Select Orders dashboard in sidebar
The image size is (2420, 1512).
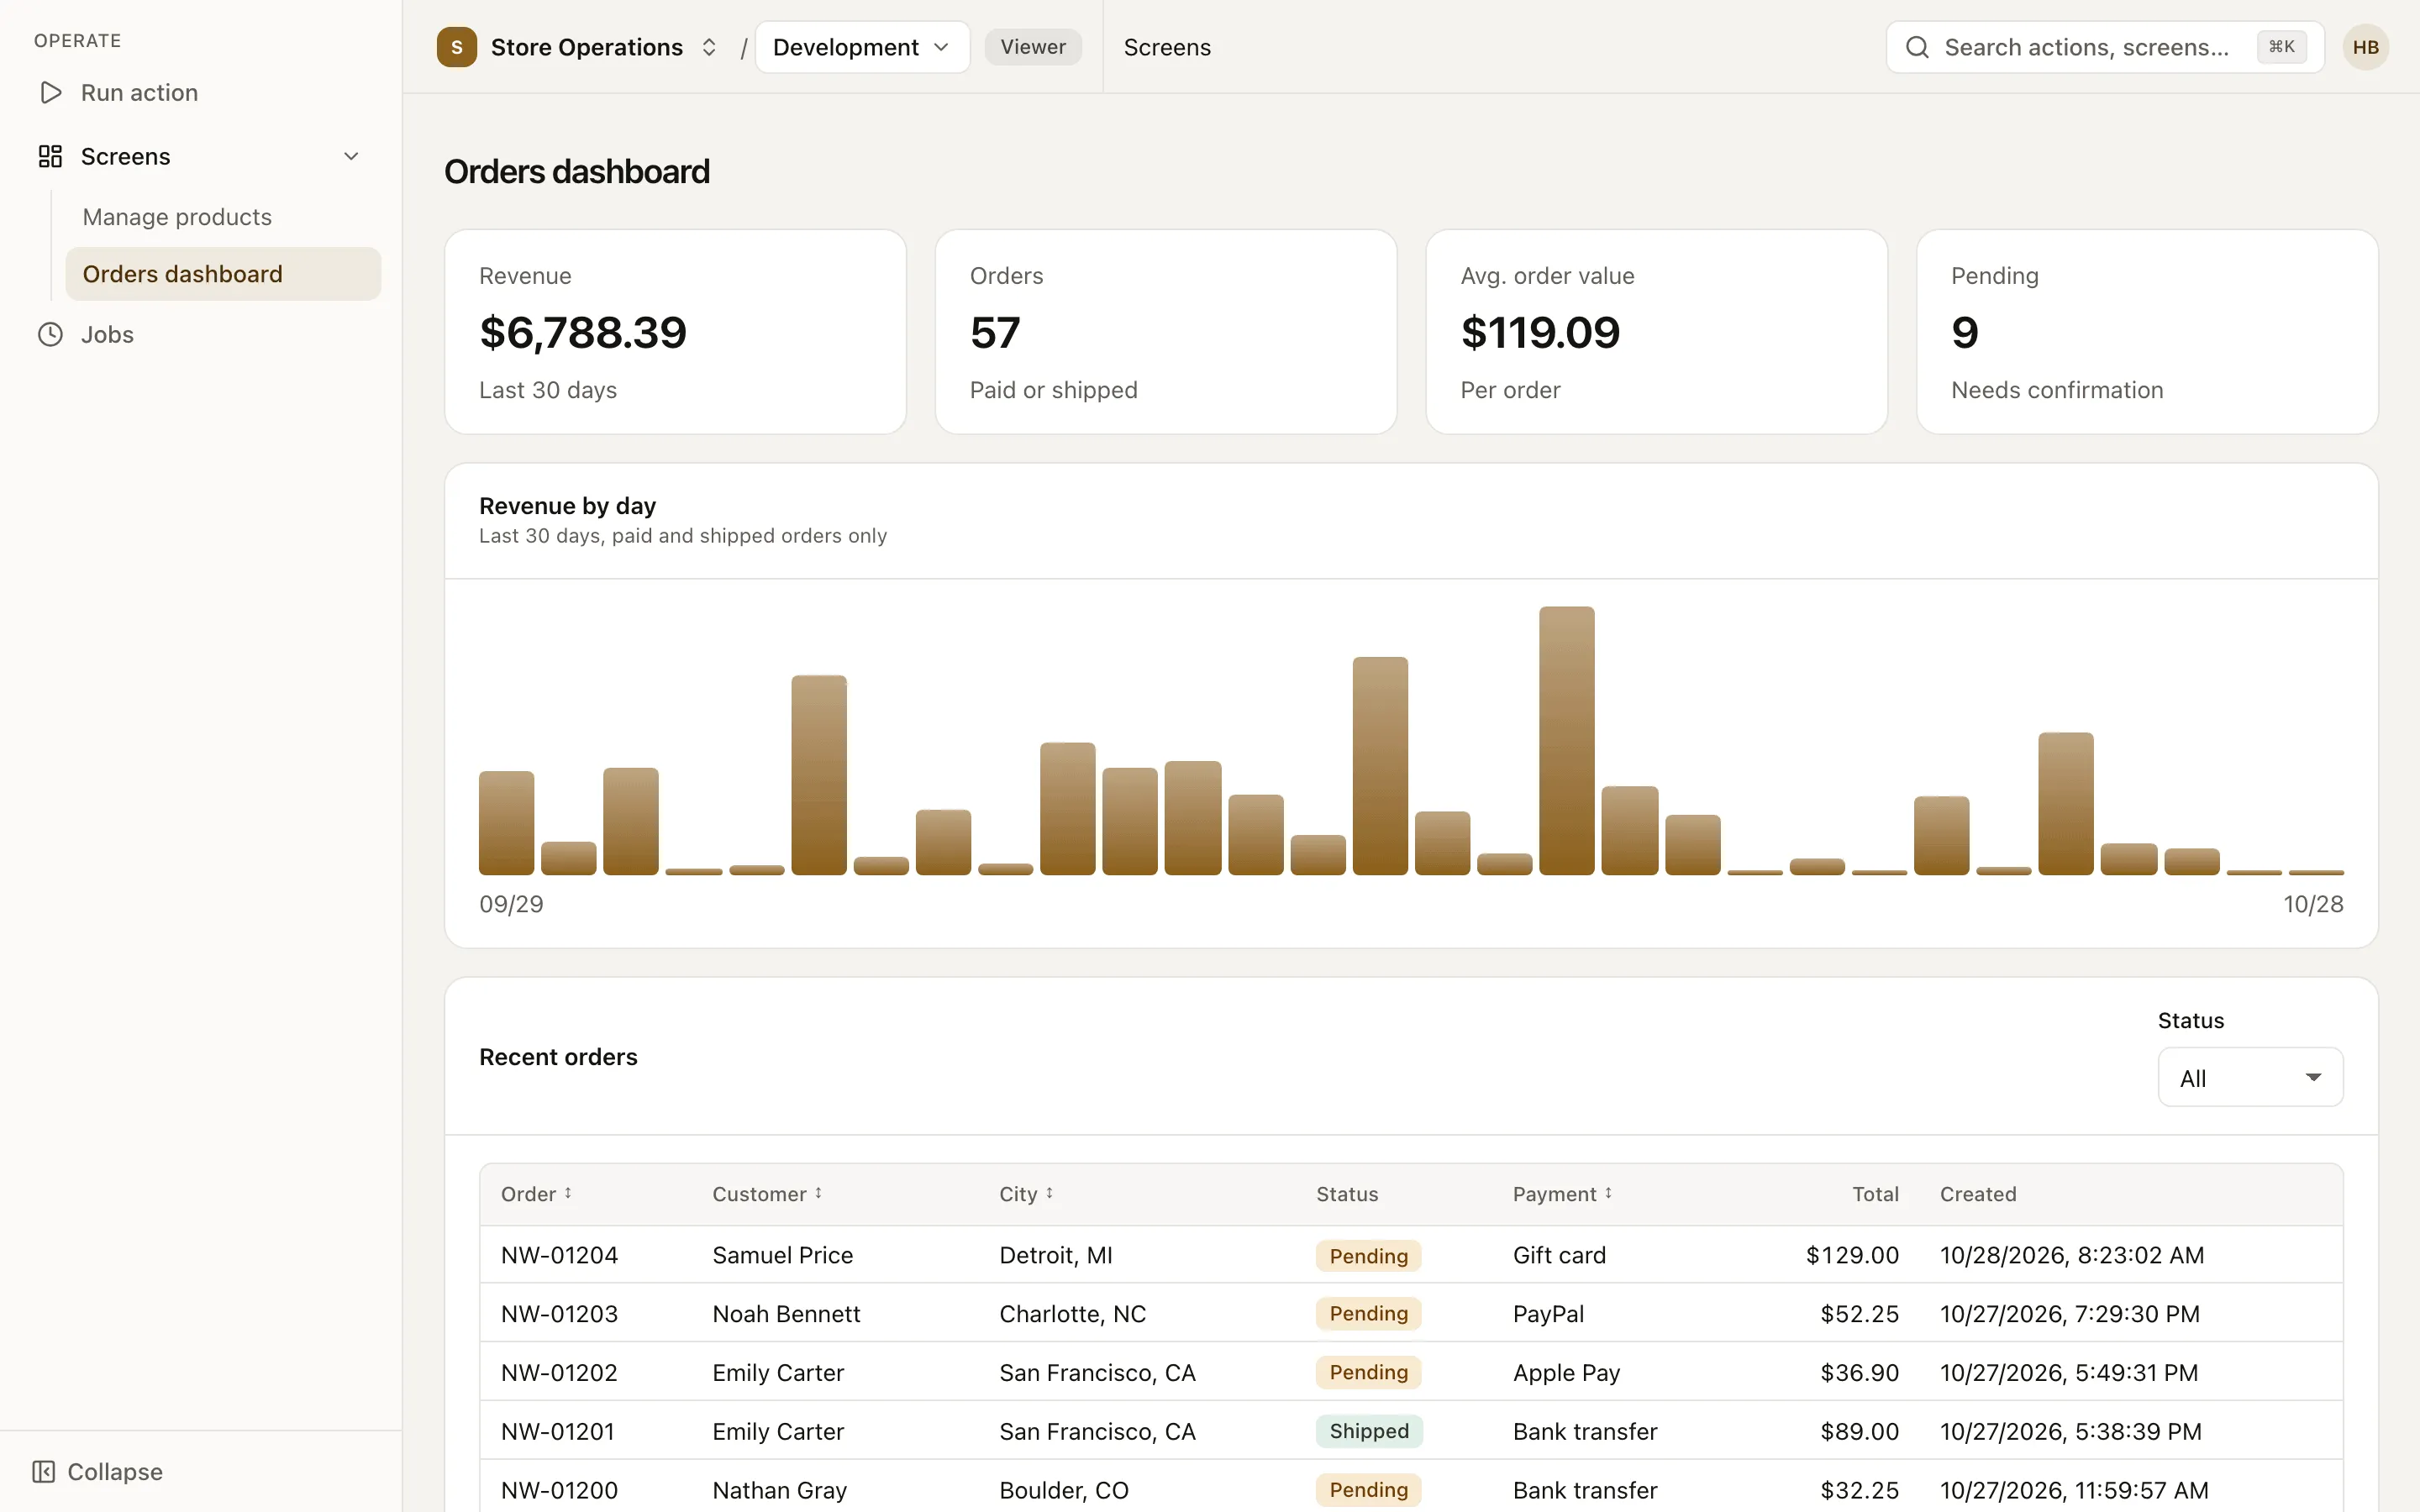[x=223, y=274]
